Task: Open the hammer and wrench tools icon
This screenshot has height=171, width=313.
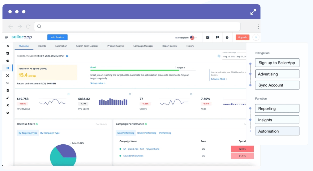Action: (8, 105)
